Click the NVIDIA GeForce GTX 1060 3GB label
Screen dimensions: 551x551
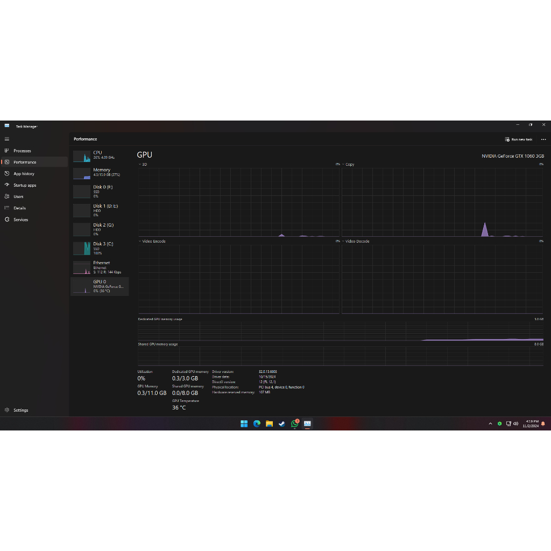click(x=513, y=156)
